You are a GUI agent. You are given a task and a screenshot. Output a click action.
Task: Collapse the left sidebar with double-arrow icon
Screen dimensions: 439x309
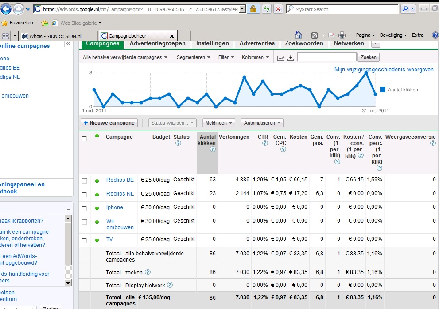[68, 44]
